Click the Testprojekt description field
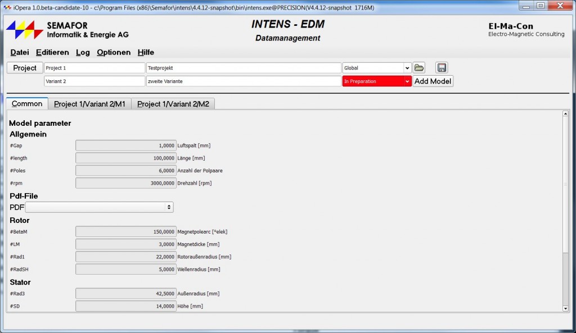Screen dimensions: 576x333 (x=244, y=68)
